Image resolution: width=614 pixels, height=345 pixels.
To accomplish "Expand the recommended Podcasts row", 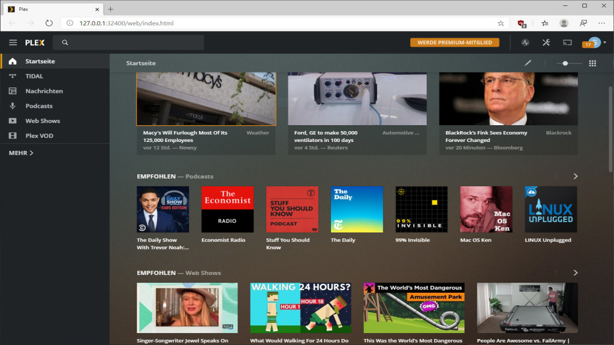I will (575, 176).
